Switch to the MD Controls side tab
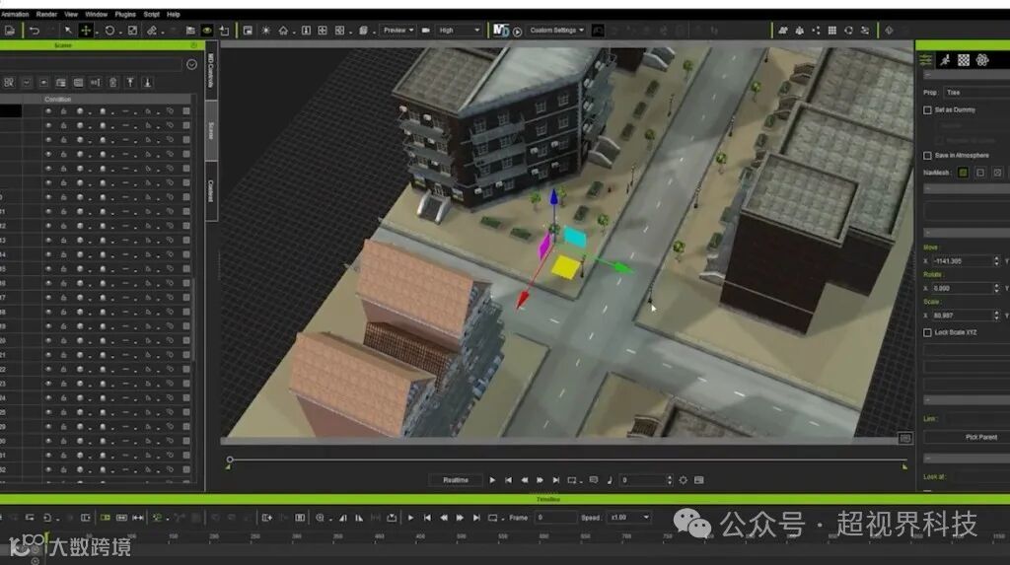This screenshot has width=1010, height=565. pos(211,71)
